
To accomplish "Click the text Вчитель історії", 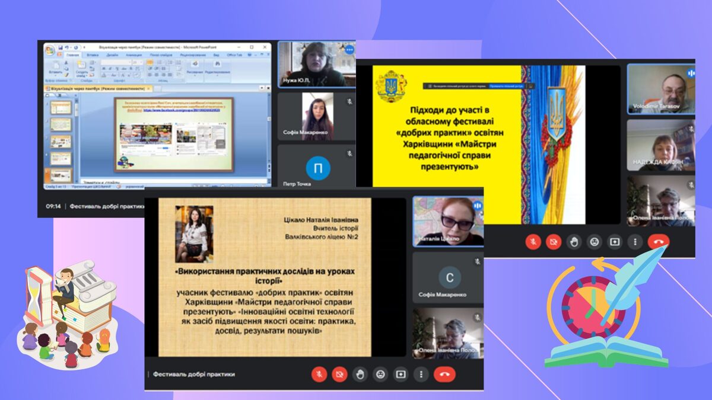I will click(335, 229).
